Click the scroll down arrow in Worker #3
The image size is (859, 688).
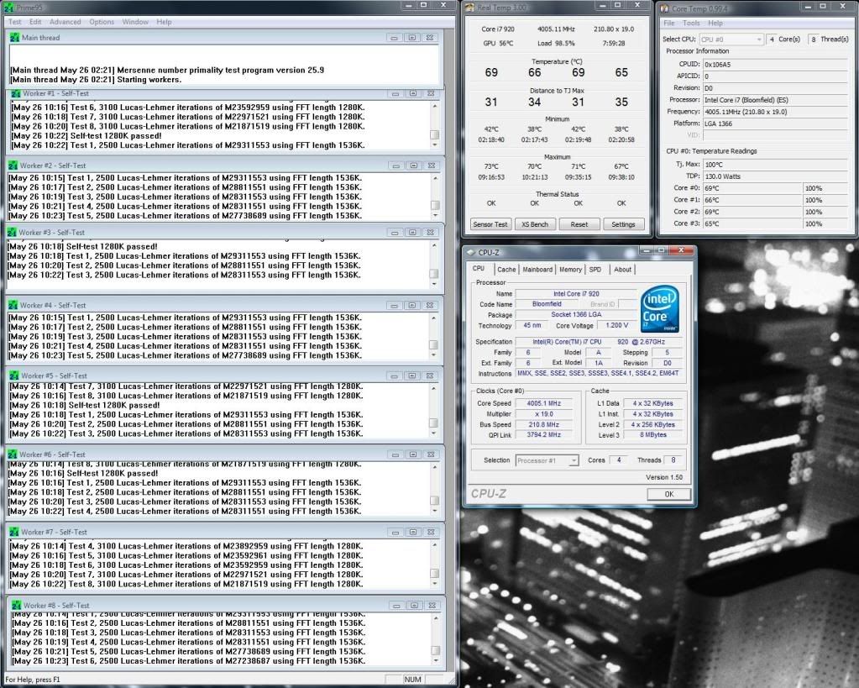click(x=434, y=284)
